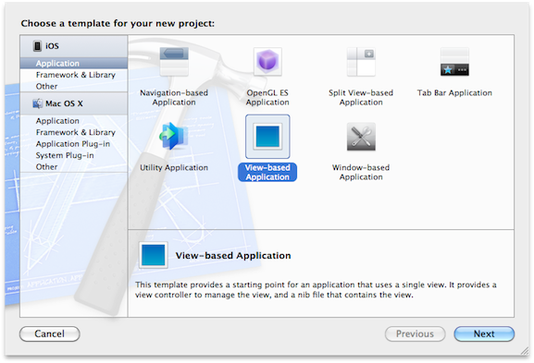The image size is (534, 363).
Task: Click the Mac OS X Finder icon
Action: (37, 103)
